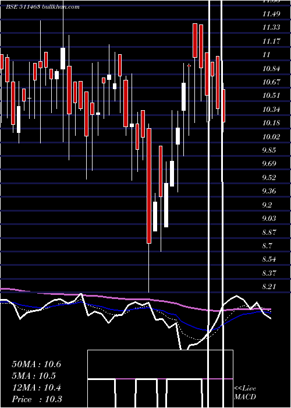291x408 pixels.
Task: Click the 11 price axis label
Action: pos(267,55)
